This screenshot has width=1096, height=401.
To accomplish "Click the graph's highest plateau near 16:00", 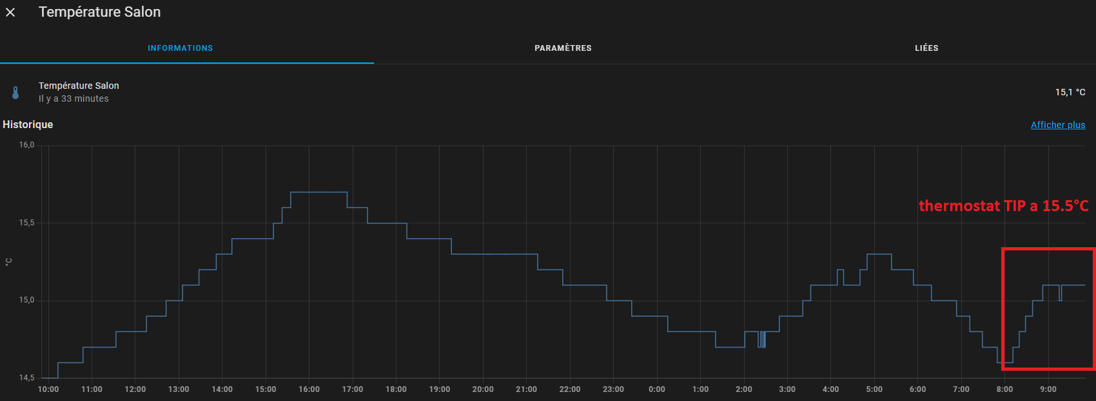I will pos(318,192).
